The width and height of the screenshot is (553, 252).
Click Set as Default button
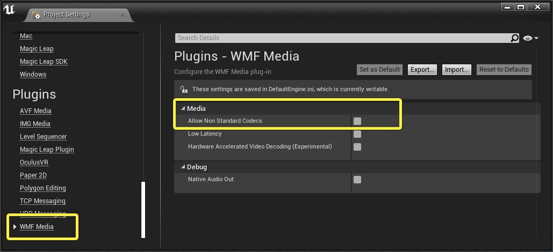[379, 69]
